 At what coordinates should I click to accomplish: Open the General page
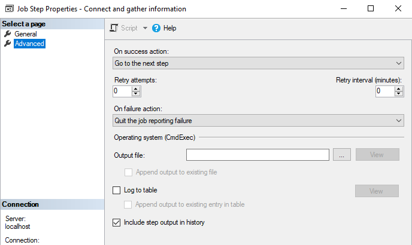pos(26,34)
